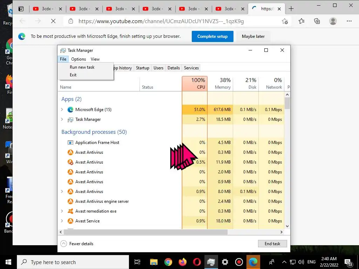
Task: Select the Avast Antivirus 11.9 MB row
Action: point(171,162)
